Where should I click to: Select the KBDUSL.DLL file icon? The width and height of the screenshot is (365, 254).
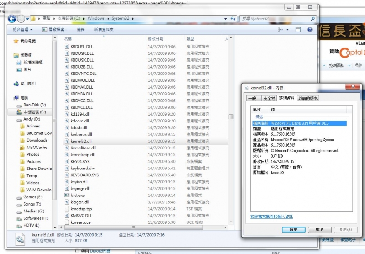click(x=67, y=47)
